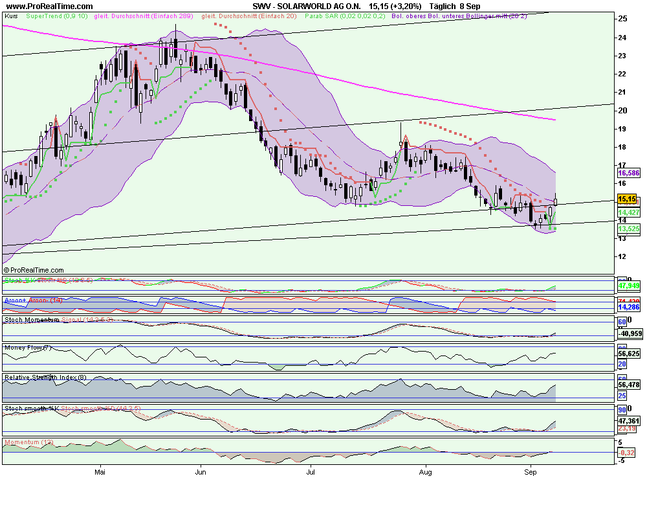Screen dimensions: 647x518
Task: Click the 19 price axis label
Action: (622, 129)
